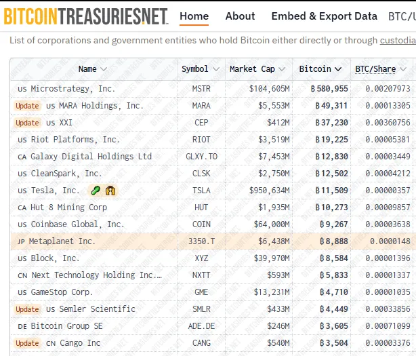Click the BitcoinTreasuries.net logo
The image size is (416, 356).
tap(85, 16)
